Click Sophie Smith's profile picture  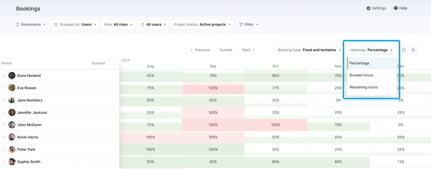(12, 162)
